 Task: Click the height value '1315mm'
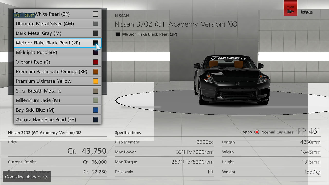311,162
